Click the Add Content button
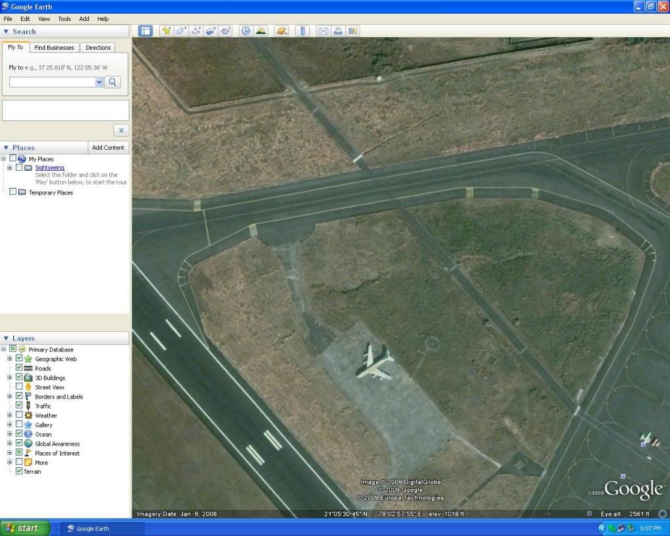670x536 pixels. [108, 147]
